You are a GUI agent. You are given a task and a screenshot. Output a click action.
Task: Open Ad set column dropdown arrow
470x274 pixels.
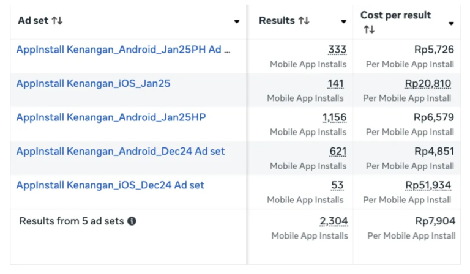237,21
